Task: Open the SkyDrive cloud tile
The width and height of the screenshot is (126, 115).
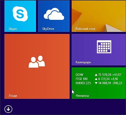Action: pyautogui.click(x=54, y=16)
